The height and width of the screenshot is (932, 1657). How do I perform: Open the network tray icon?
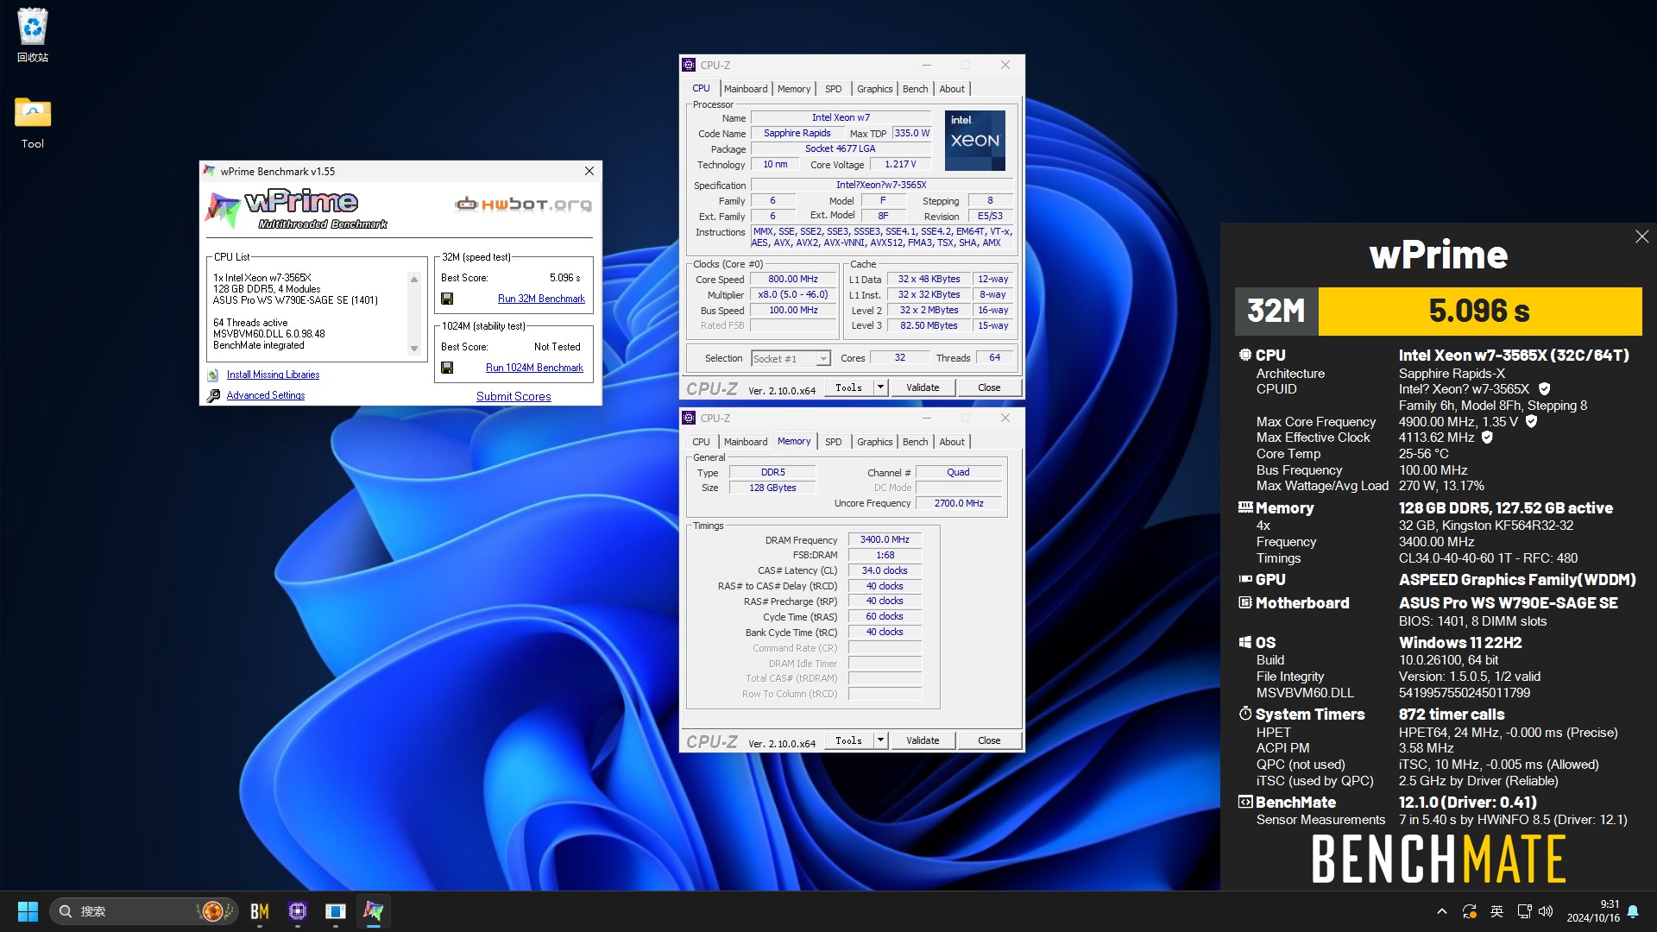coord(1524,911)
